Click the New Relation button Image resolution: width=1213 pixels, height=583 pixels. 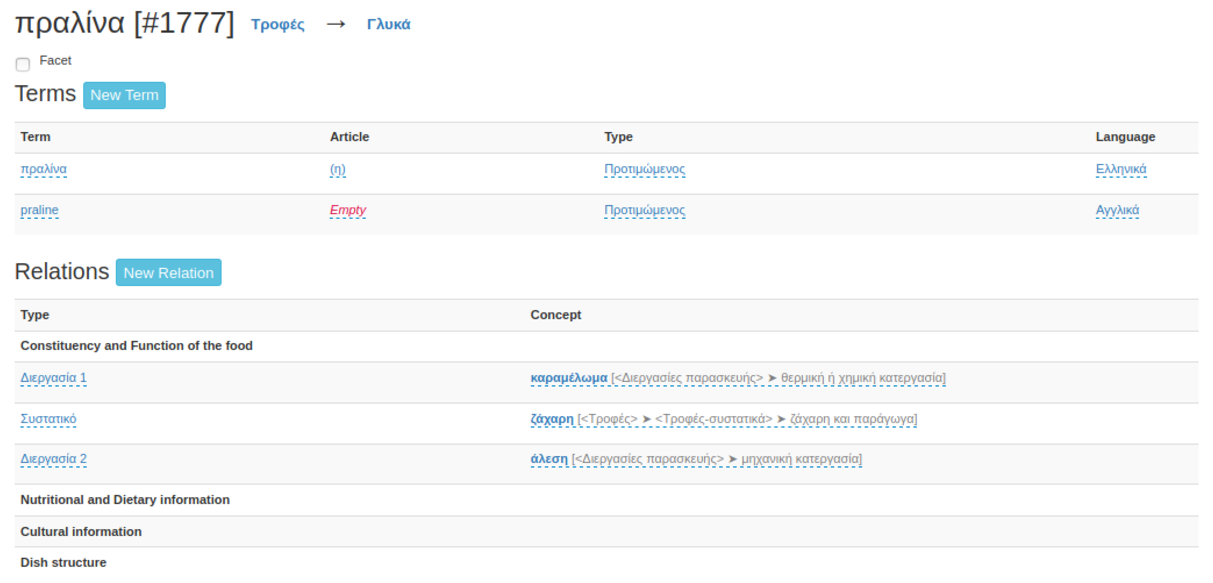pyautogui.click(x=168, y=273)
